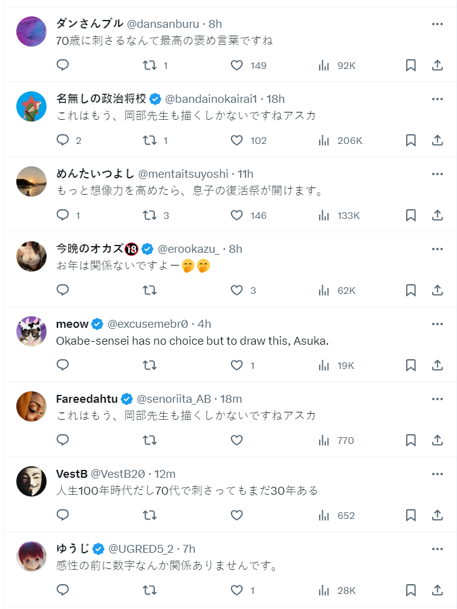Open the @bandainokairai1 profile handle
The width and height of the screenshot is (457, 609).
coord(213,99)
